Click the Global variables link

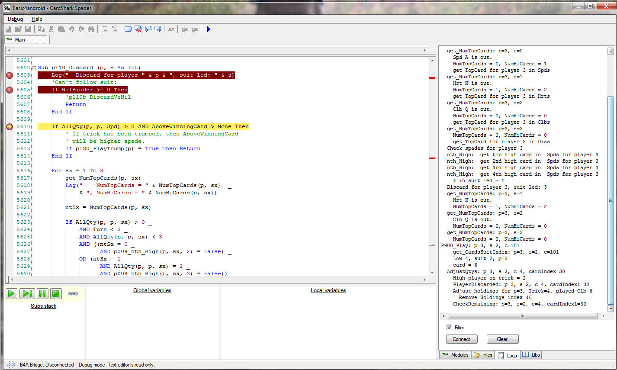pyautogui.click(x=152, y=290)
